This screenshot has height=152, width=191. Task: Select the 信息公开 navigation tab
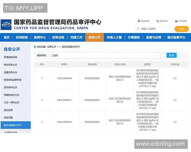[x=95, y=37]
